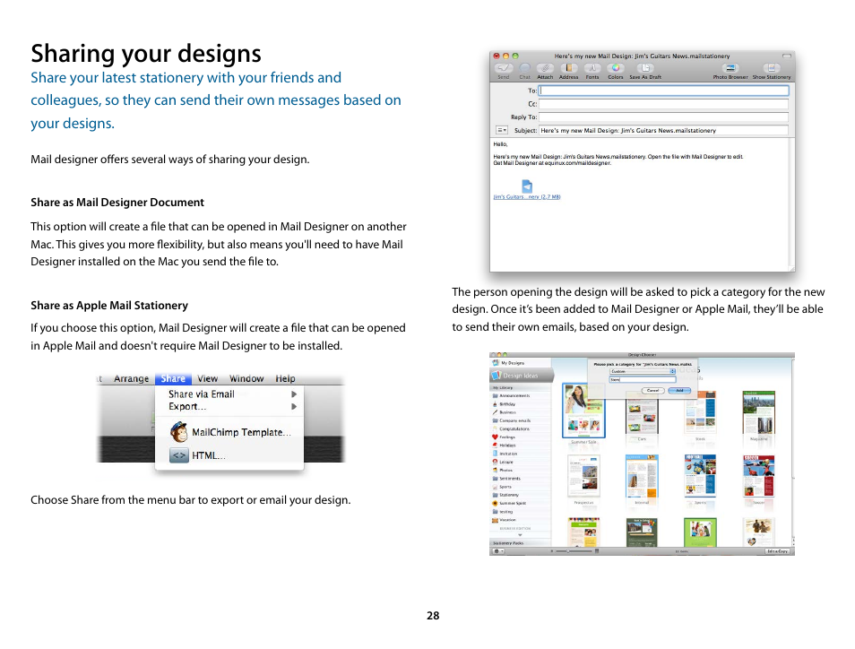Click the Birthday cake icon
This screenshot has height=649, width=855.
(495, 404)
